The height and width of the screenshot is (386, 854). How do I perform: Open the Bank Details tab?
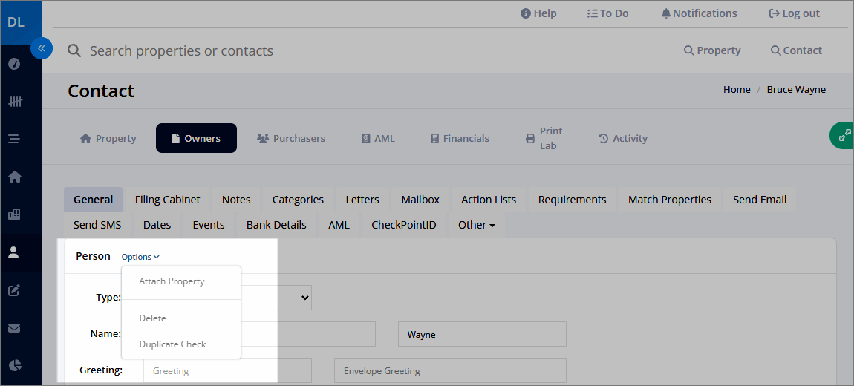pyautogui.click(x=276, y=225)
